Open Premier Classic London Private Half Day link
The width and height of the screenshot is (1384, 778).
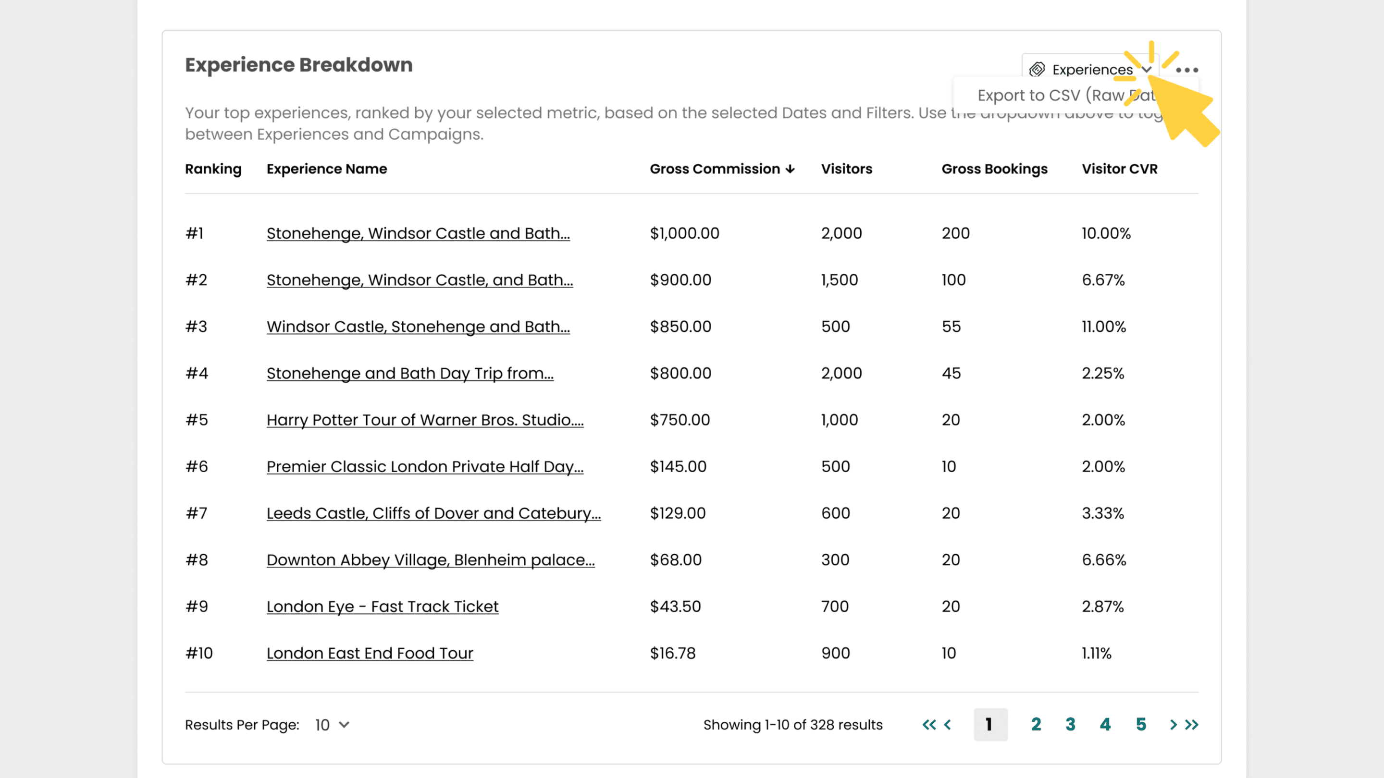(x=425, y=467)
